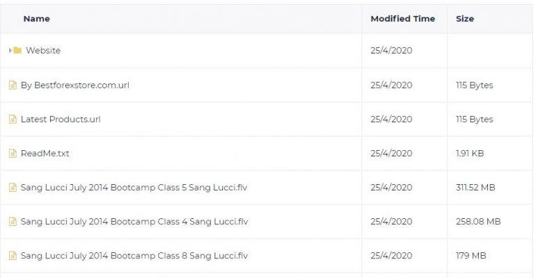Select Bootcamp Class 5 Sang Lucci.flv
538x278 pixels.
(x=134, y=188)
